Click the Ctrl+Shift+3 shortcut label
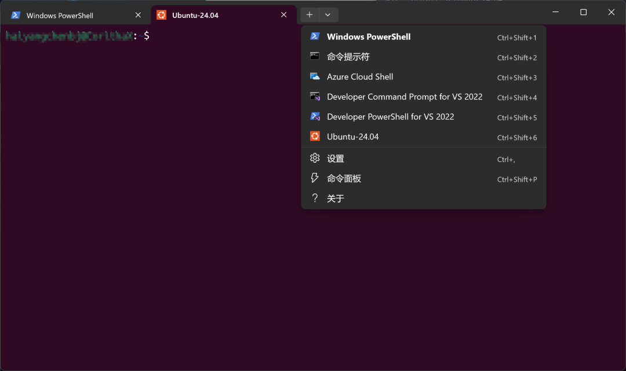626x371 pixels. pos(517,78)
